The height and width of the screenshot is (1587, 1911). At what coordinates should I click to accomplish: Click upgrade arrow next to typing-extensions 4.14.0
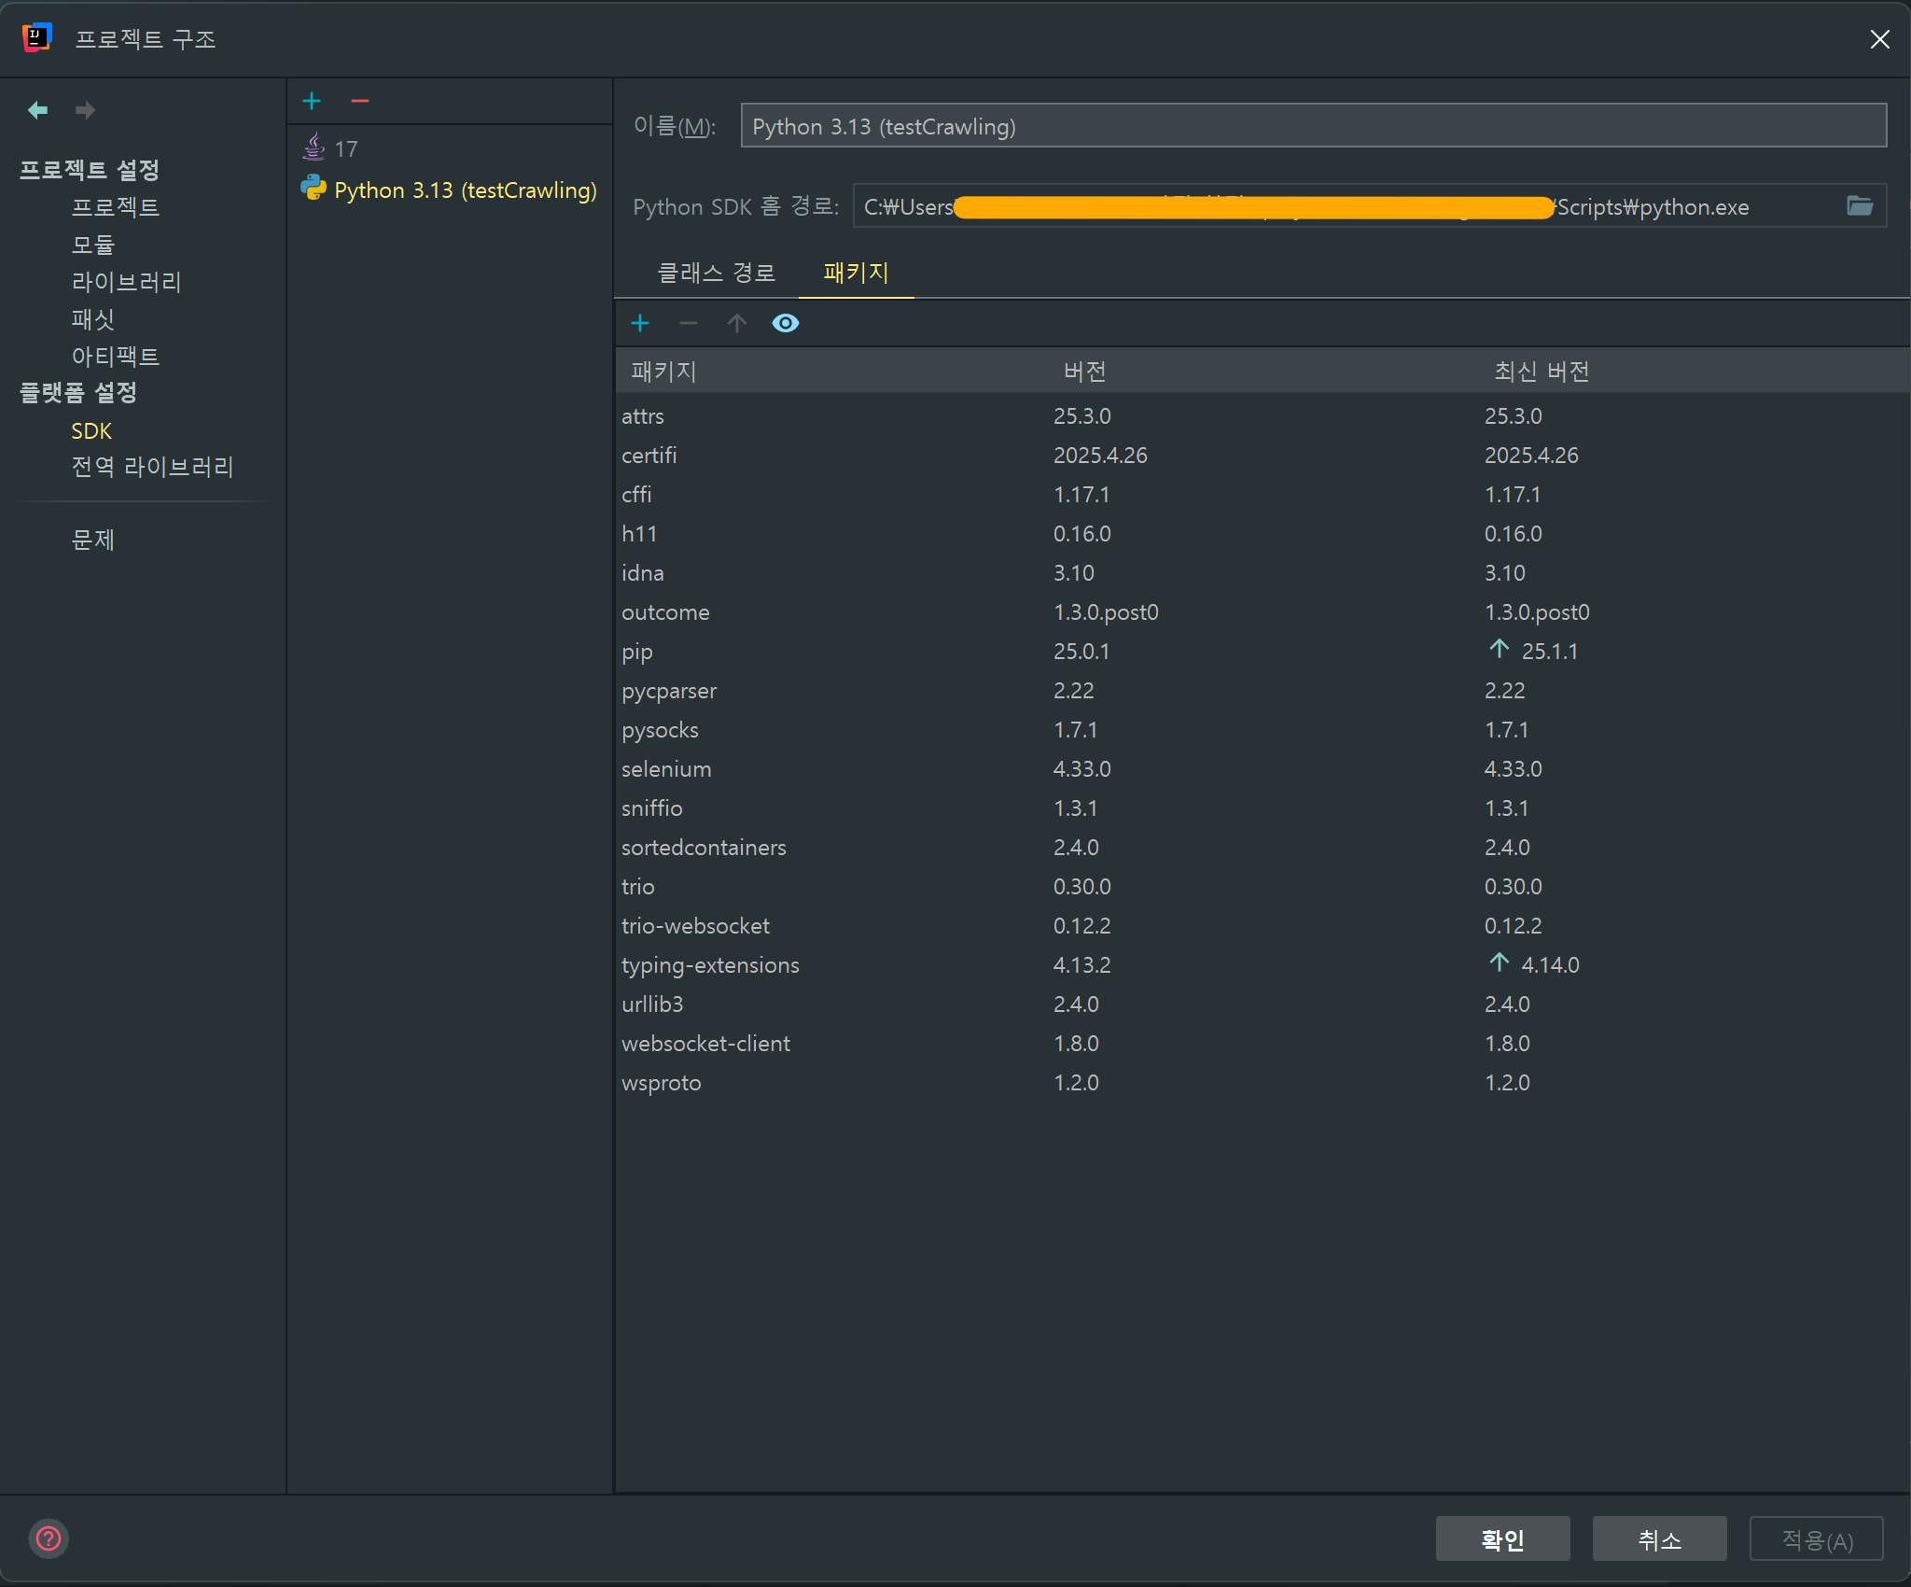[x=1500, y=962]
